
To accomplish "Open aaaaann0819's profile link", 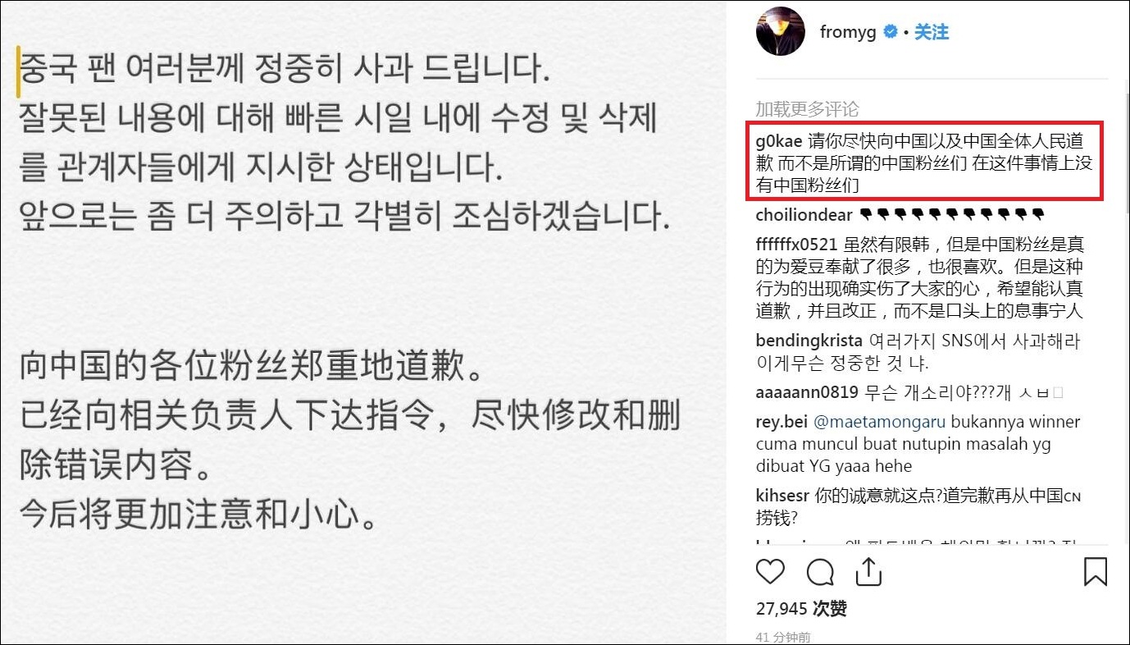I will pyautogui.click(x=807, y=393).
